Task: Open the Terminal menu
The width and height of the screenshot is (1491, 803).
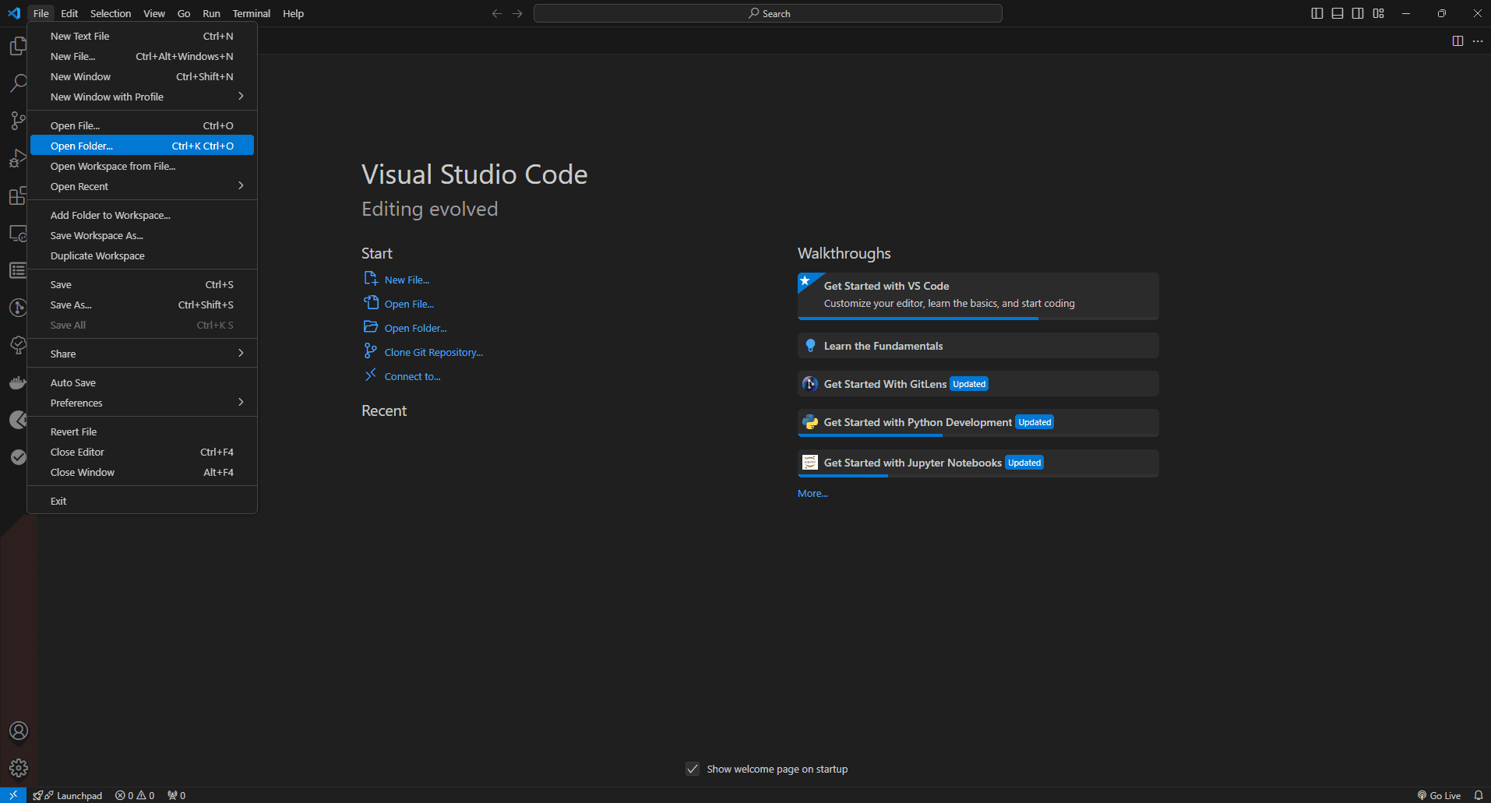Action: 251,13
